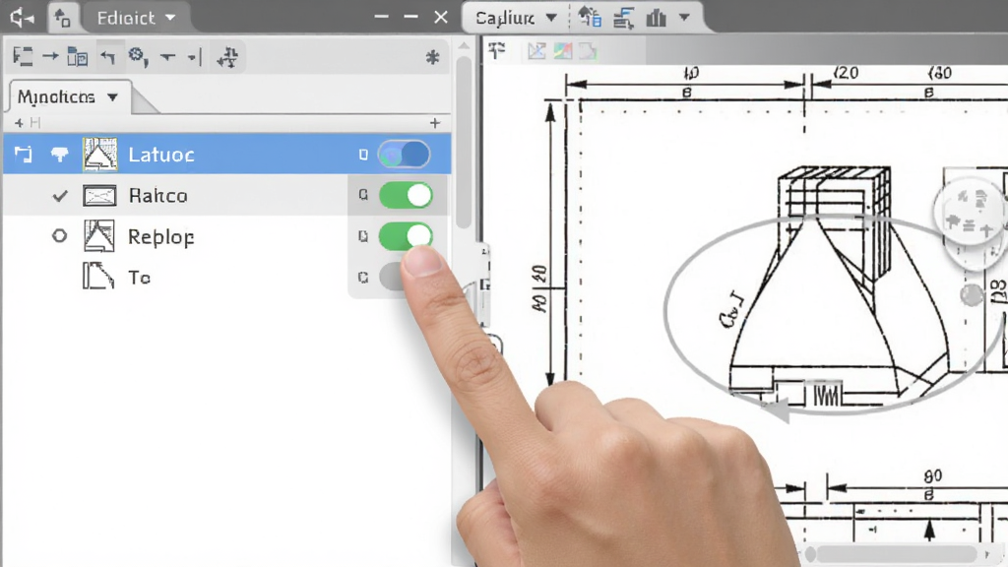Click the crossed-square icon above the drawing
This screenshot has height=567, width=1008.
(x=536, y=51)
